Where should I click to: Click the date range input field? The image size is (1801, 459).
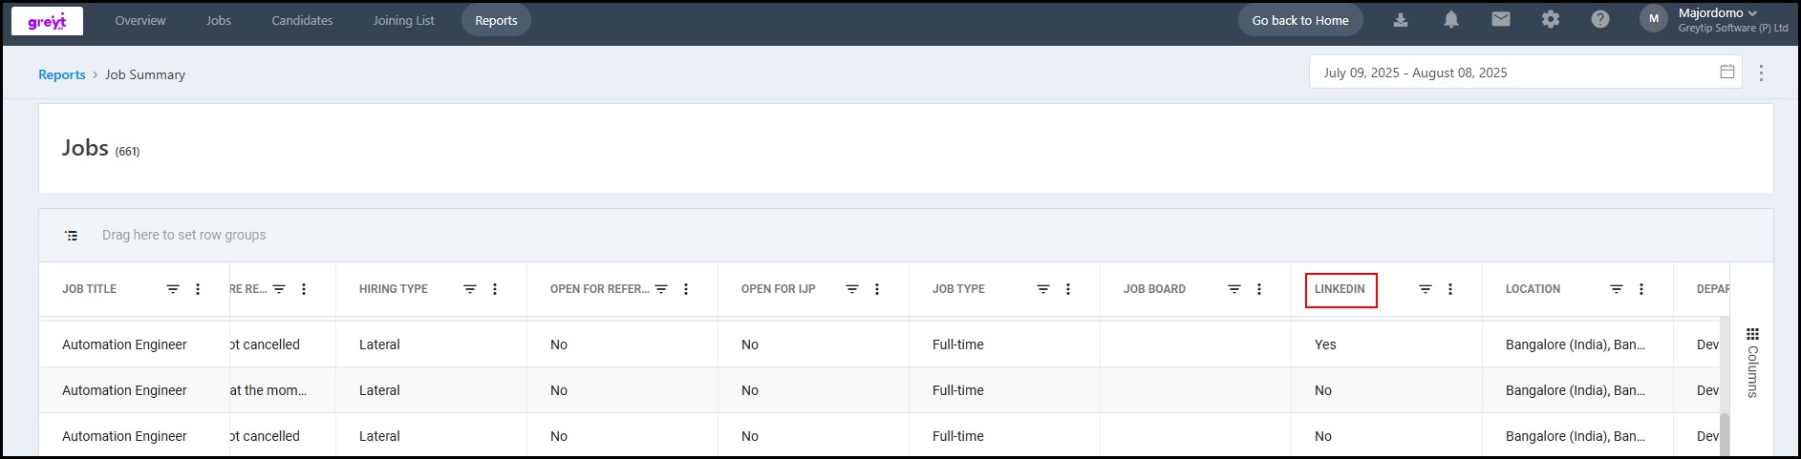pos(1525,73)
